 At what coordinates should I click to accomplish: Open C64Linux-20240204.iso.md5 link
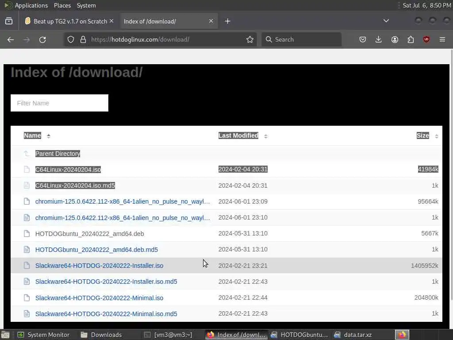point(75,185)
